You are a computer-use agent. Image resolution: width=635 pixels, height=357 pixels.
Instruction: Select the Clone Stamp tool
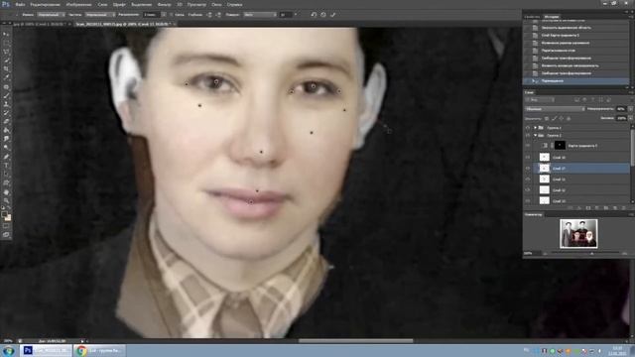[6, 104]
